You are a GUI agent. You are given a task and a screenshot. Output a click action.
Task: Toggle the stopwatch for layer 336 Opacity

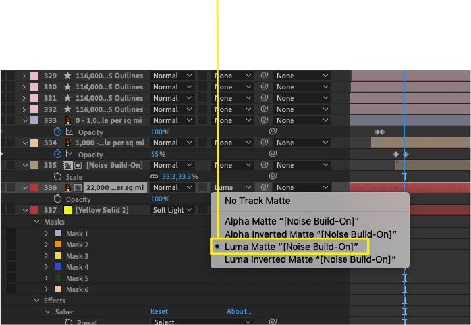[x=57, y=199]
